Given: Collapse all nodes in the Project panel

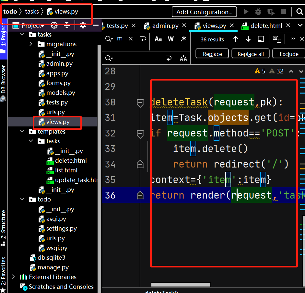Looking at the screenshot, I should [67, 26].
